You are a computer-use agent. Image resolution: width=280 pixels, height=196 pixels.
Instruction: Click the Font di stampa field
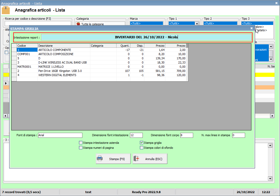point(60,135)
